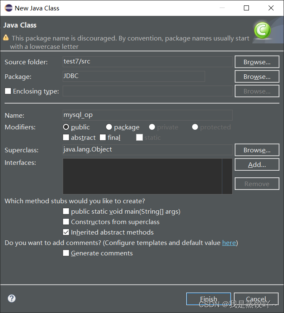Click the Eclipse icon in title bar

8,8
